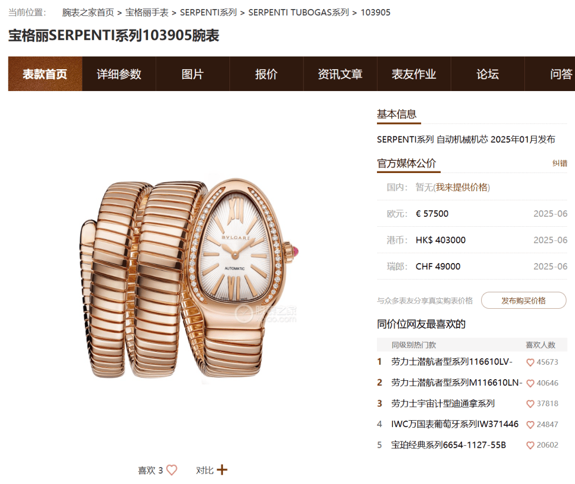
Task: Open the 报价 tab
Action: pyautogui.click(x=267, y=74)
